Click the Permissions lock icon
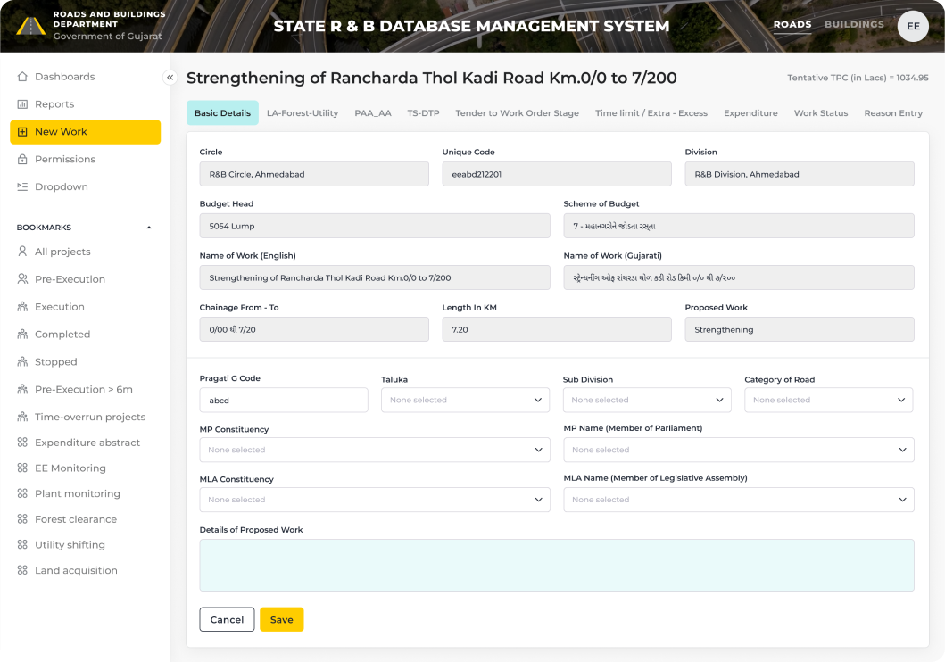Image resolution: width=945 pixels, height=662 pixels. [x=22, y=159]
